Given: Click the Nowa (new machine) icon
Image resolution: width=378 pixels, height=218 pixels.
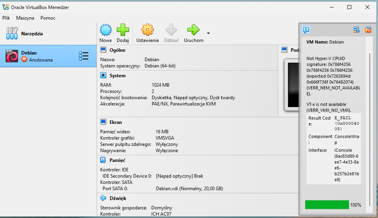Looking at the screenshot, I should 106,30.
